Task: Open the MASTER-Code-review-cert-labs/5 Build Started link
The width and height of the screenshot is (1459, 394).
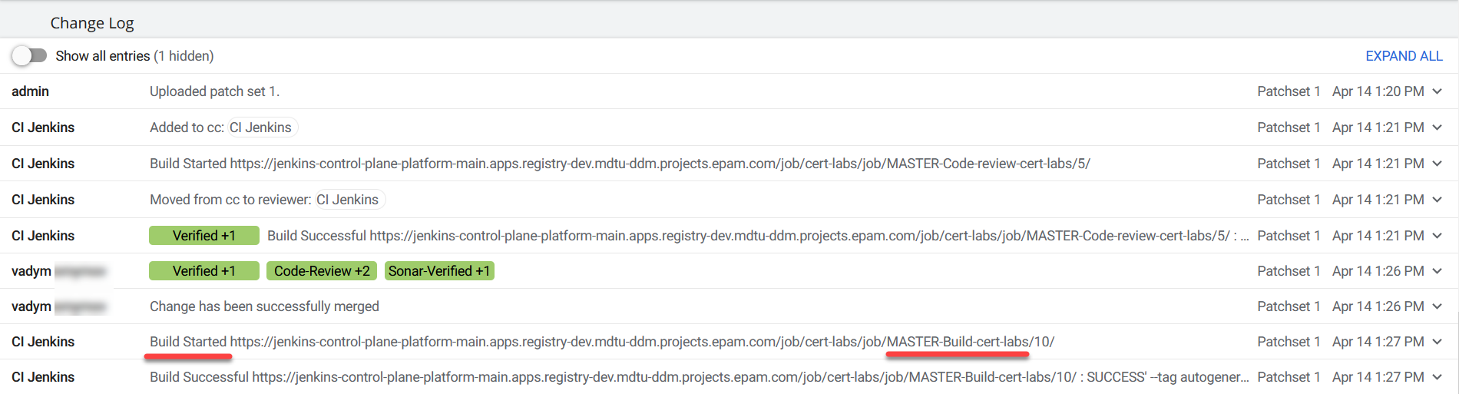Action: (x=660, y=164)
